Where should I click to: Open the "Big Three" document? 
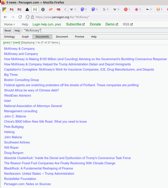[11, 75]
